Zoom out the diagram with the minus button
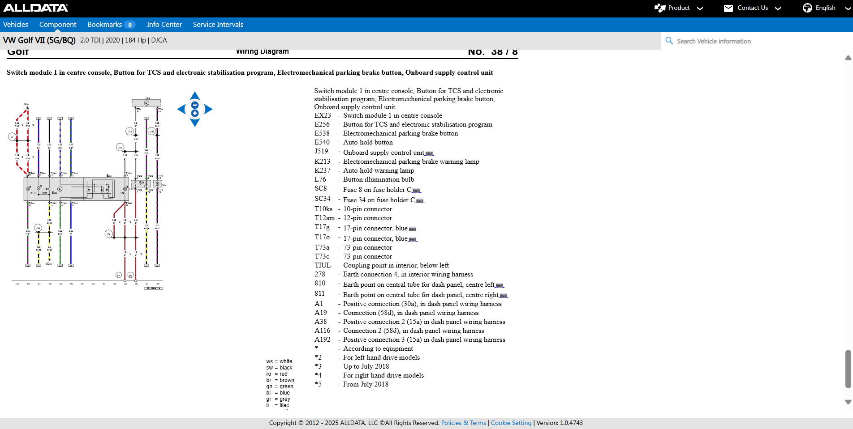Viewport: 853px width, 429px height. pyautogui.click(x=195, y=105)
